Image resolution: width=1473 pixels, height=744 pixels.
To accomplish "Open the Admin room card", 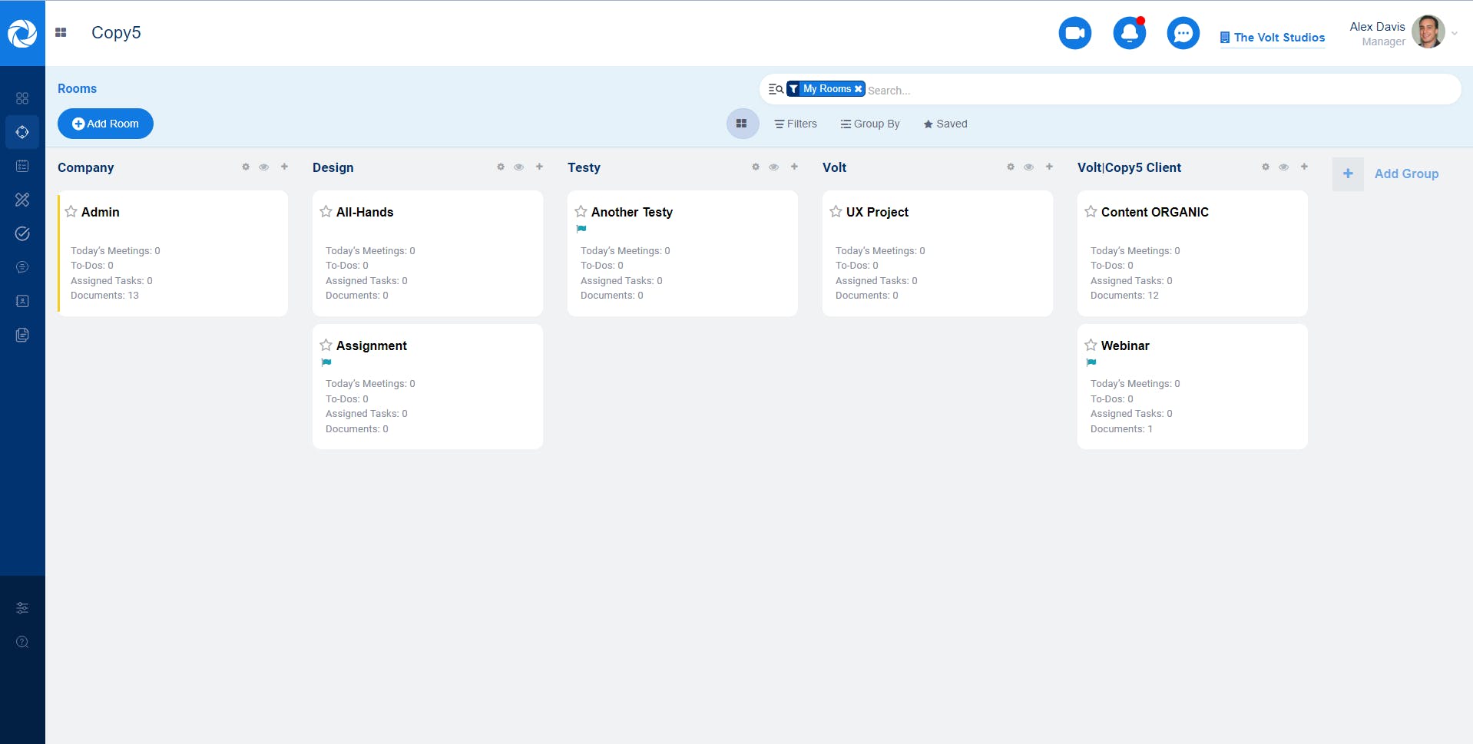I will tap(173, 253).
